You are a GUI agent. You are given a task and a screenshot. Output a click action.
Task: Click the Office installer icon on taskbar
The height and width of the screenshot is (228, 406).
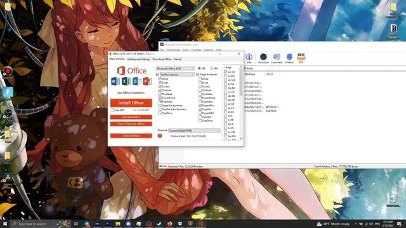[x=200, y=224]
